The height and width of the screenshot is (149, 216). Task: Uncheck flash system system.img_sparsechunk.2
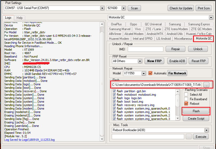click(x=114, y=115)
